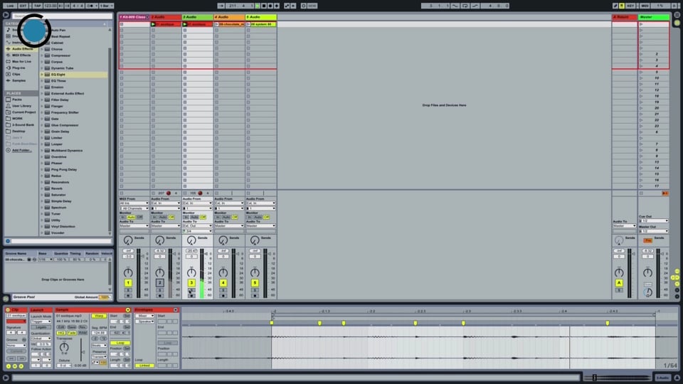
Task: Toggle the clip Loop button
Action: 120,343
